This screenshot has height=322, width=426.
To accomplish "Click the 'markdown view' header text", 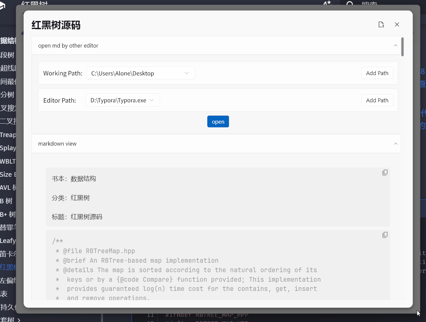I will coord(57,144).
